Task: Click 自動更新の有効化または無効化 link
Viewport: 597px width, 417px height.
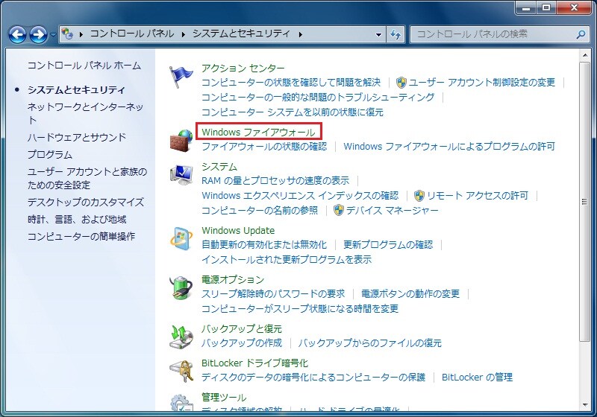Action: coord(264,244)
